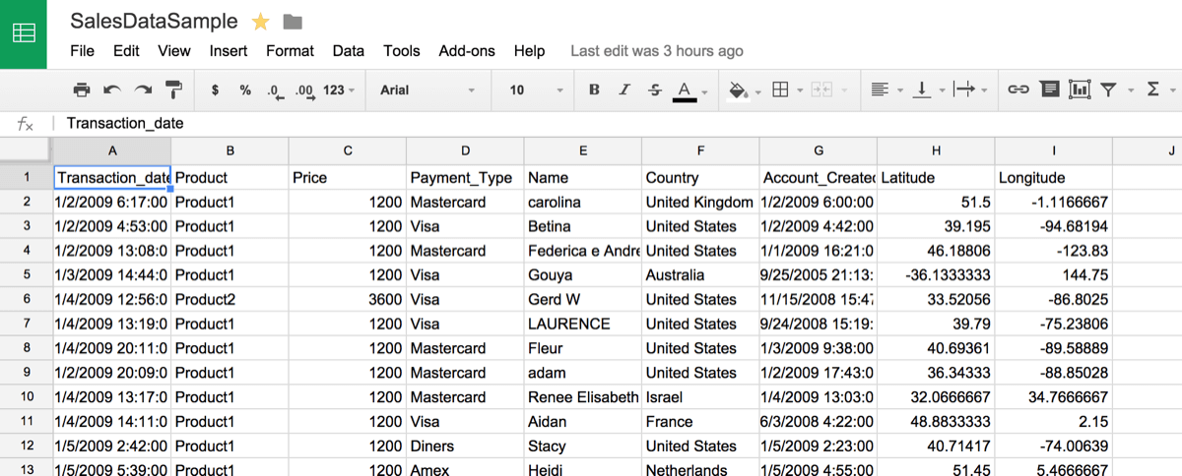Open the Format menu
Image resolution: width=1182 pixels, height=476 pixels.
290,51
